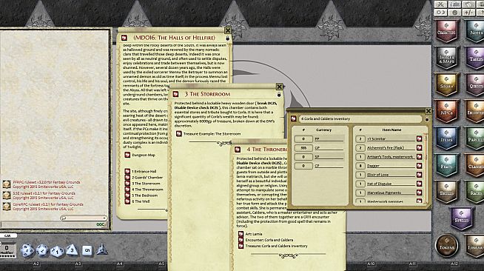Toggle the lock on The Storeroom window
Image resolution: width=484 pixels, height=271 pixels.
point(279,95)
